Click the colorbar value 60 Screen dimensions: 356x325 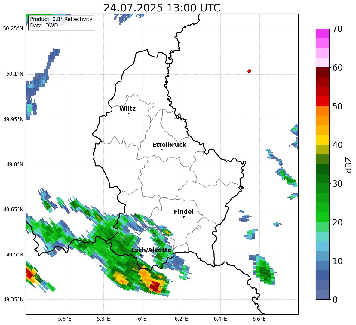coord(337,68)
